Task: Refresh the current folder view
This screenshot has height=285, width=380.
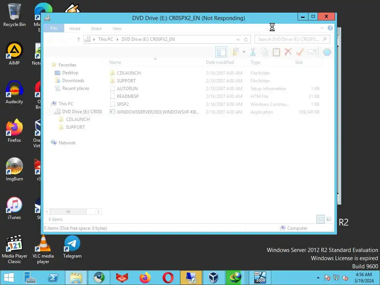Action: [246, 39]
